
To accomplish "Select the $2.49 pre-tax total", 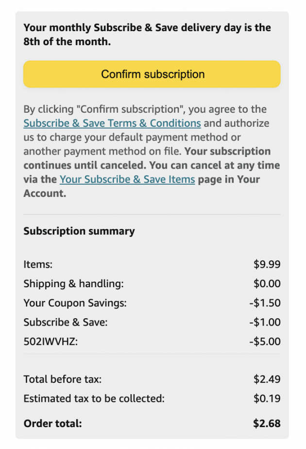I will point(267,380).
